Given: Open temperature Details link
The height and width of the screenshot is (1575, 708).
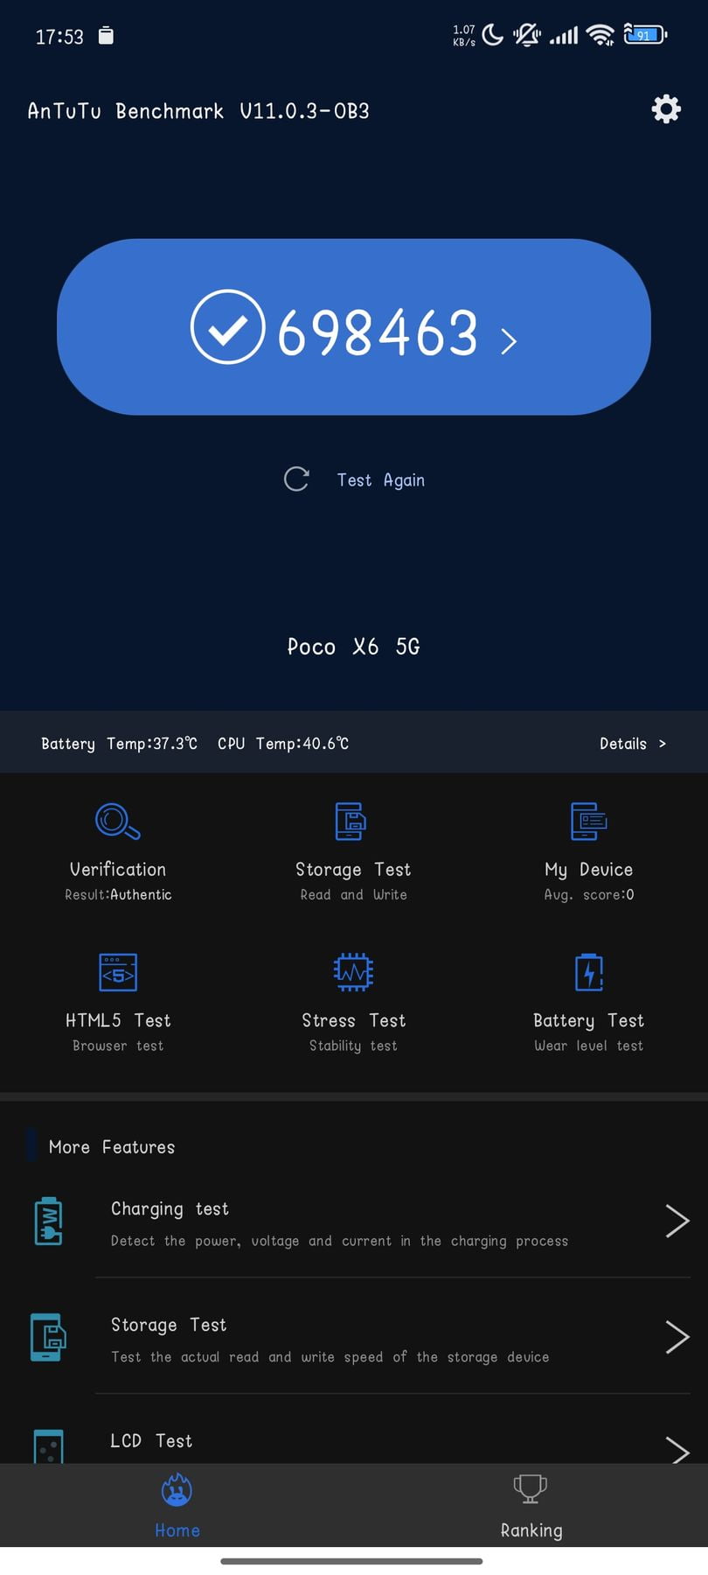Looking at the screenshot, I should tap(633, 744).
